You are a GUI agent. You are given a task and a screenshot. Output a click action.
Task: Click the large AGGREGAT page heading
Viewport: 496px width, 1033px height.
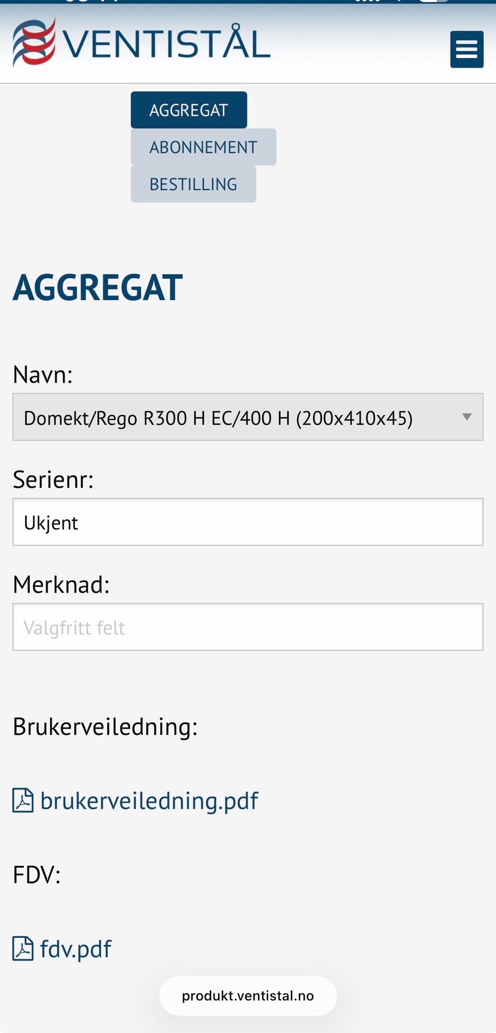[98, 288]
